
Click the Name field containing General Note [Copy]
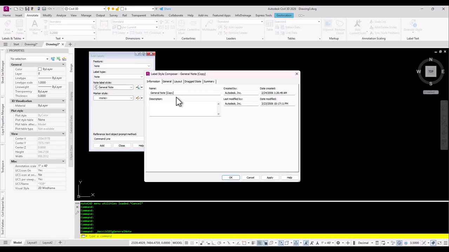185,93
